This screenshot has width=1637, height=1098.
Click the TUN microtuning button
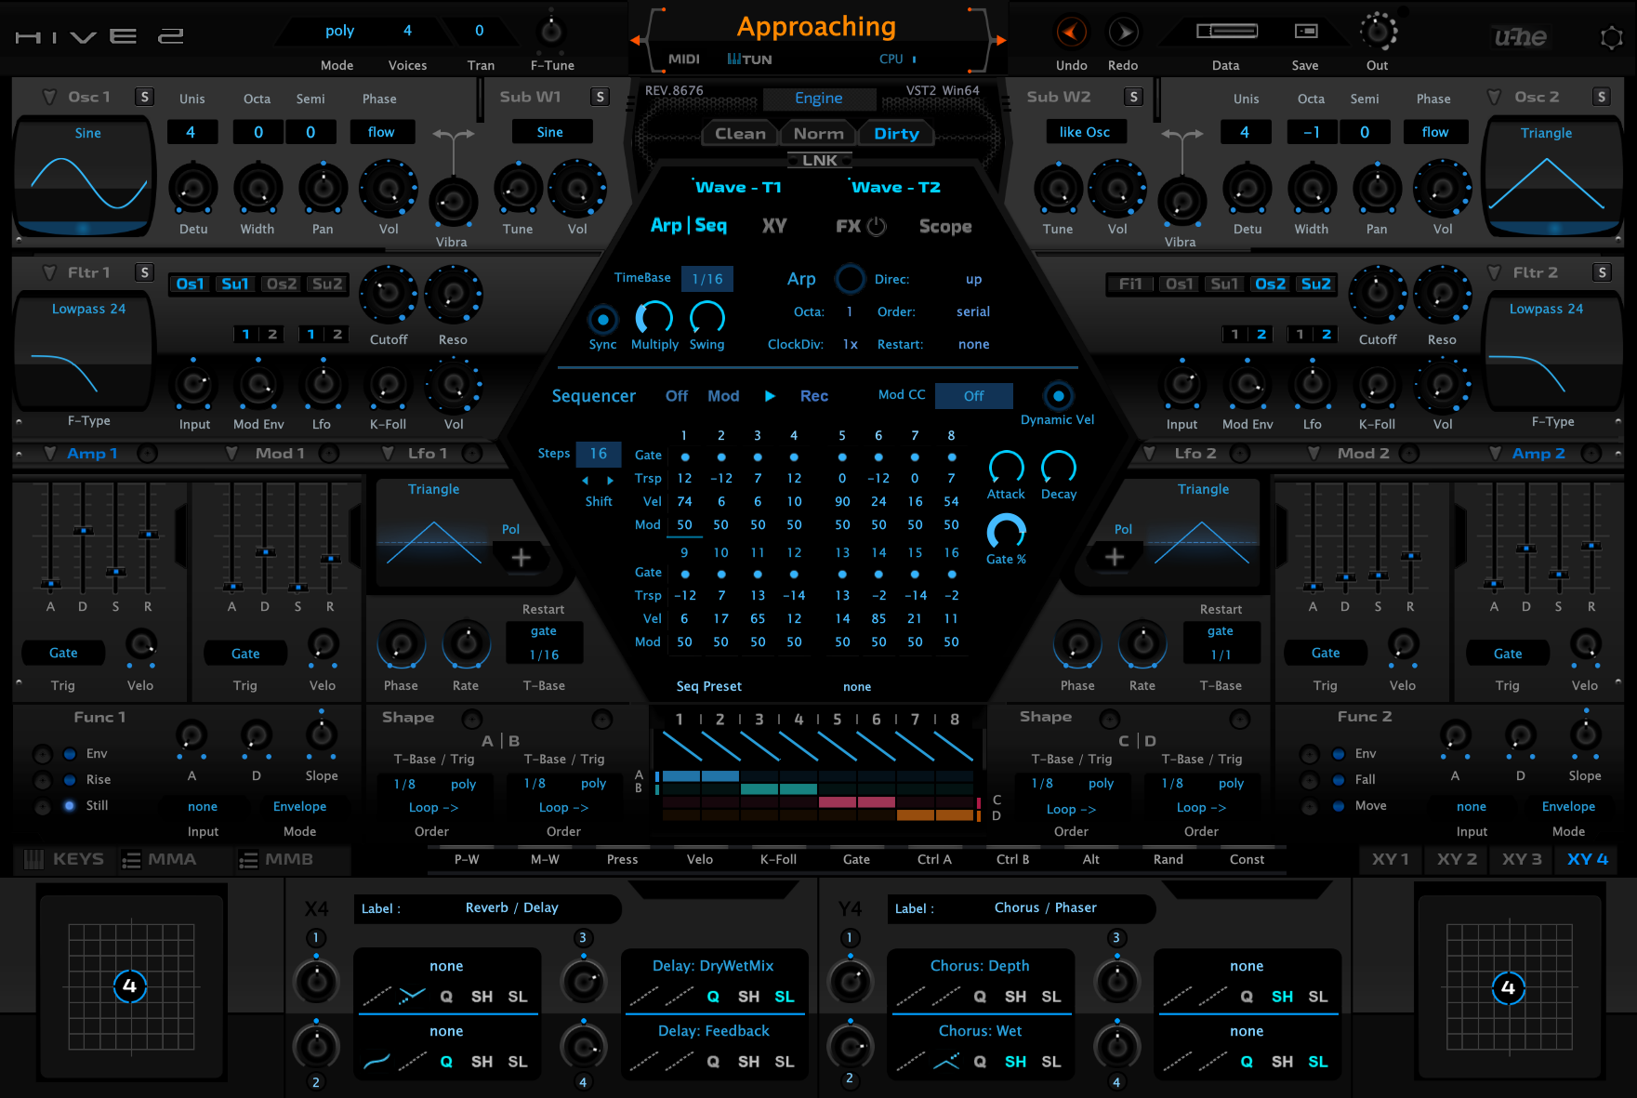[x=750, y=60]
